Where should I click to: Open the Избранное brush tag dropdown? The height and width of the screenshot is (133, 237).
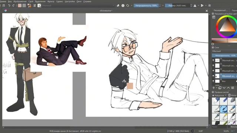(x=220, y=95)
